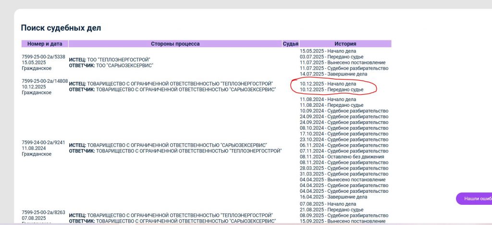Click circled entry '10.12.2025 - Передано судье'
Viewport: 492px width, 225px height.
point(332,90)
